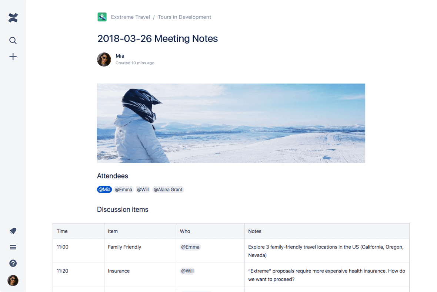
Task: Click the travel emoji icon beside the breadcrumb
Action: coord(102,17)
